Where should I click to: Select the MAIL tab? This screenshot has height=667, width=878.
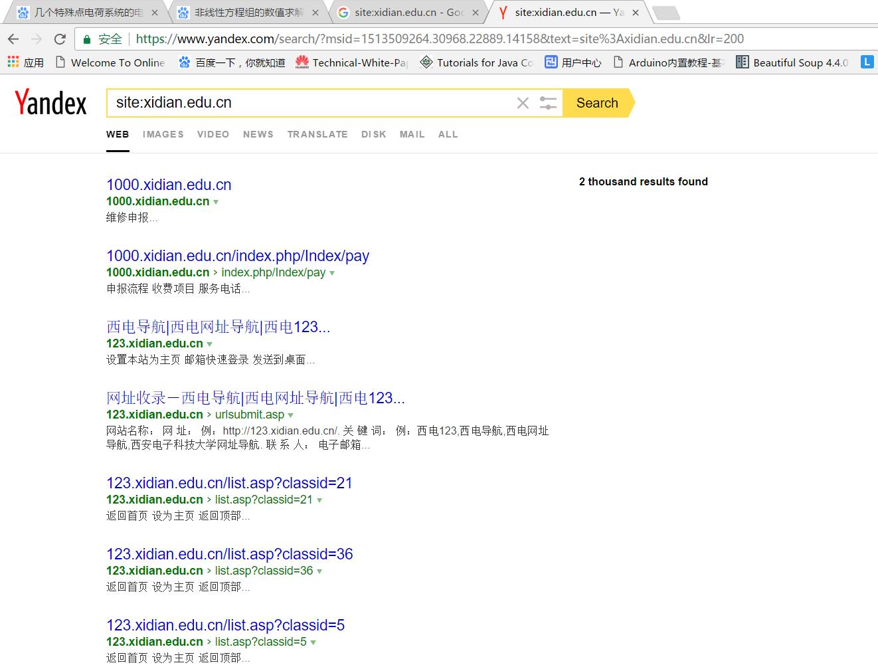[x=412, y=134]
